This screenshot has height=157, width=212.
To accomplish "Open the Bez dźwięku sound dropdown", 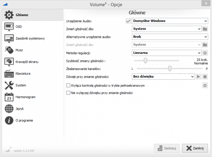I will (163, 77).
